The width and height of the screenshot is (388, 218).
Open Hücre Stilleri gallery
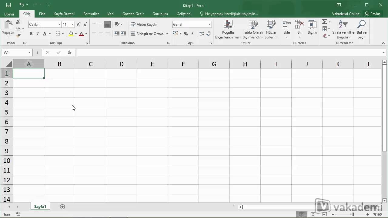point(270,30)
